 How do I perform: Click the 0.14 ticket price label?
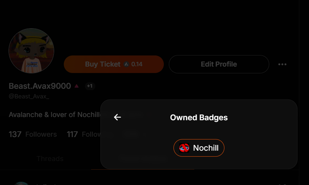(x=137, y=64)
